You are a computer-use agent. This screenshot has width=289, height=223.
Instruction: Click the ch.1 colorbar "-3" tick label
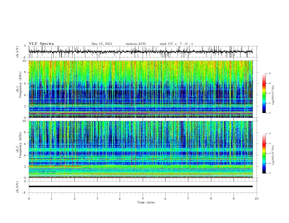pyautogui.click(x=269, y=73)
